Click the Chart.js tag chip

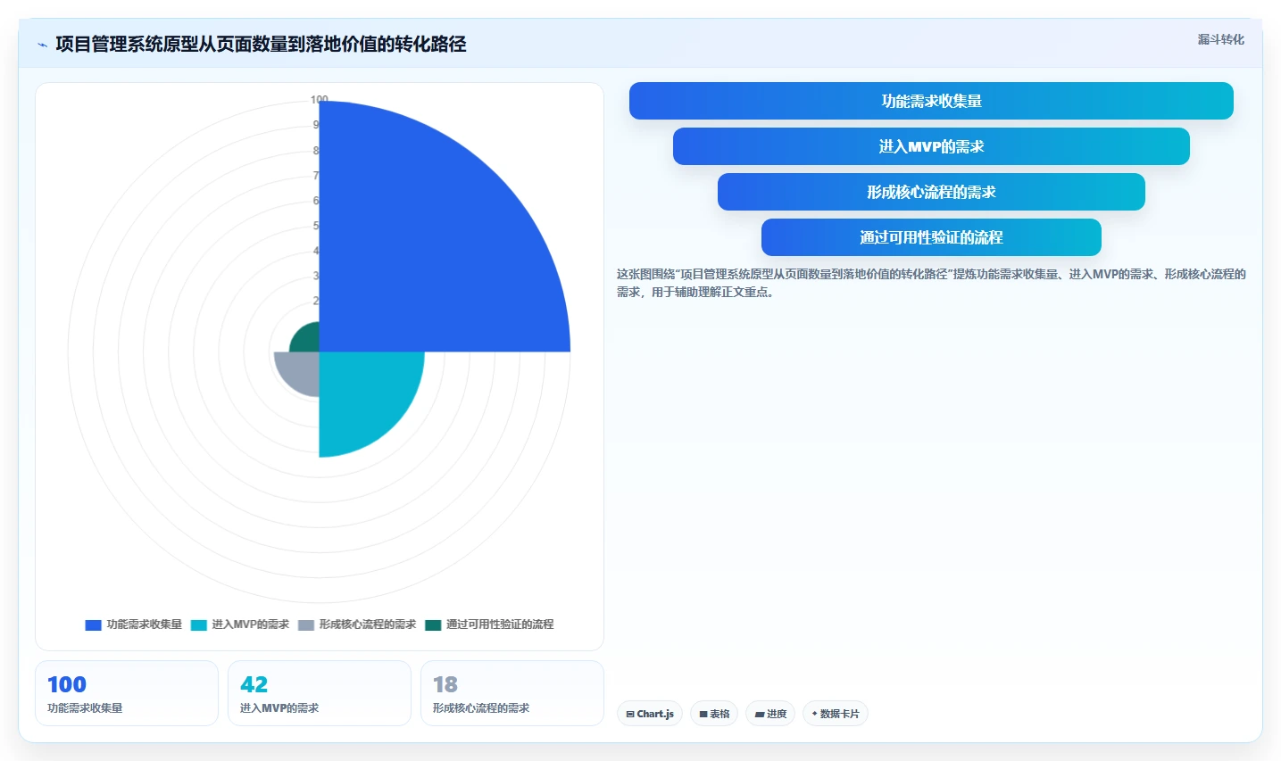point(650,714)
